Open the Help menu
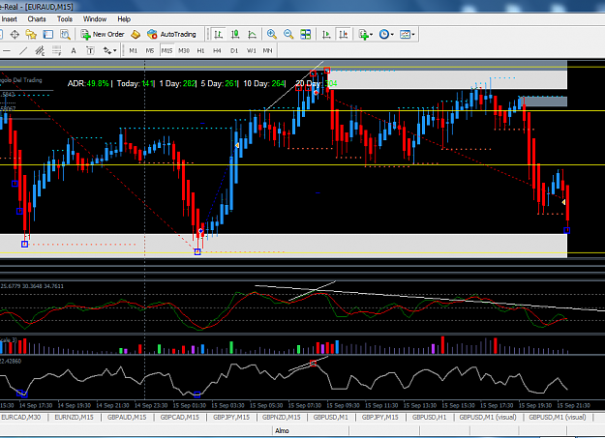This screenshot has width=605, height=438. tap(124, 19)
